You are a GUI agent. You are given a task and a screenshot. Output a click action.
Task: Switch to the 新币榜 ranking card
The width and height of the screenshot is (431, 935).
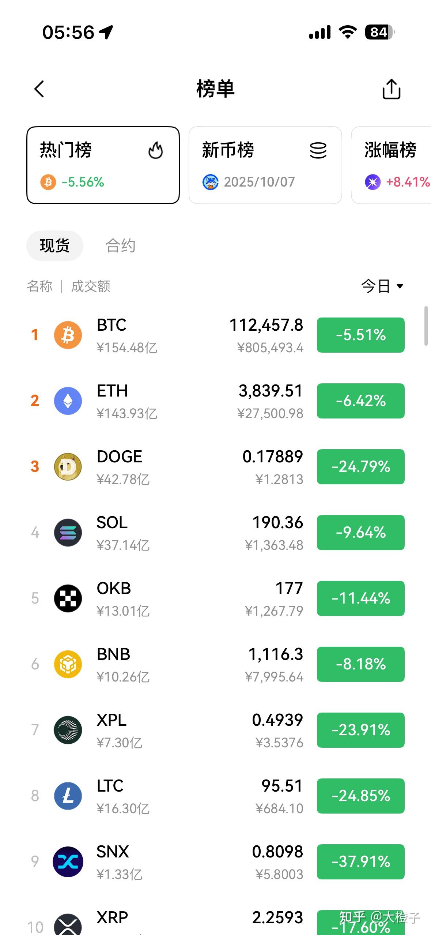coord(265,165)
